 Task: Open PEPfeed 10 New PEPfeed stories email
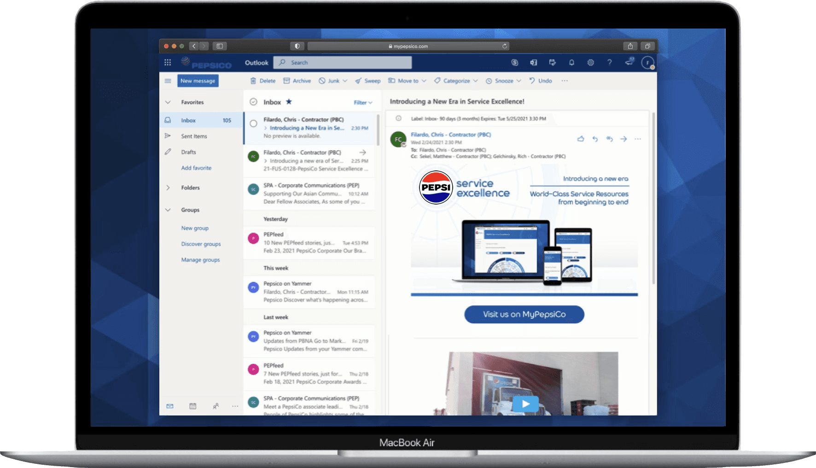pyautogui.click(x=309, y=243)
